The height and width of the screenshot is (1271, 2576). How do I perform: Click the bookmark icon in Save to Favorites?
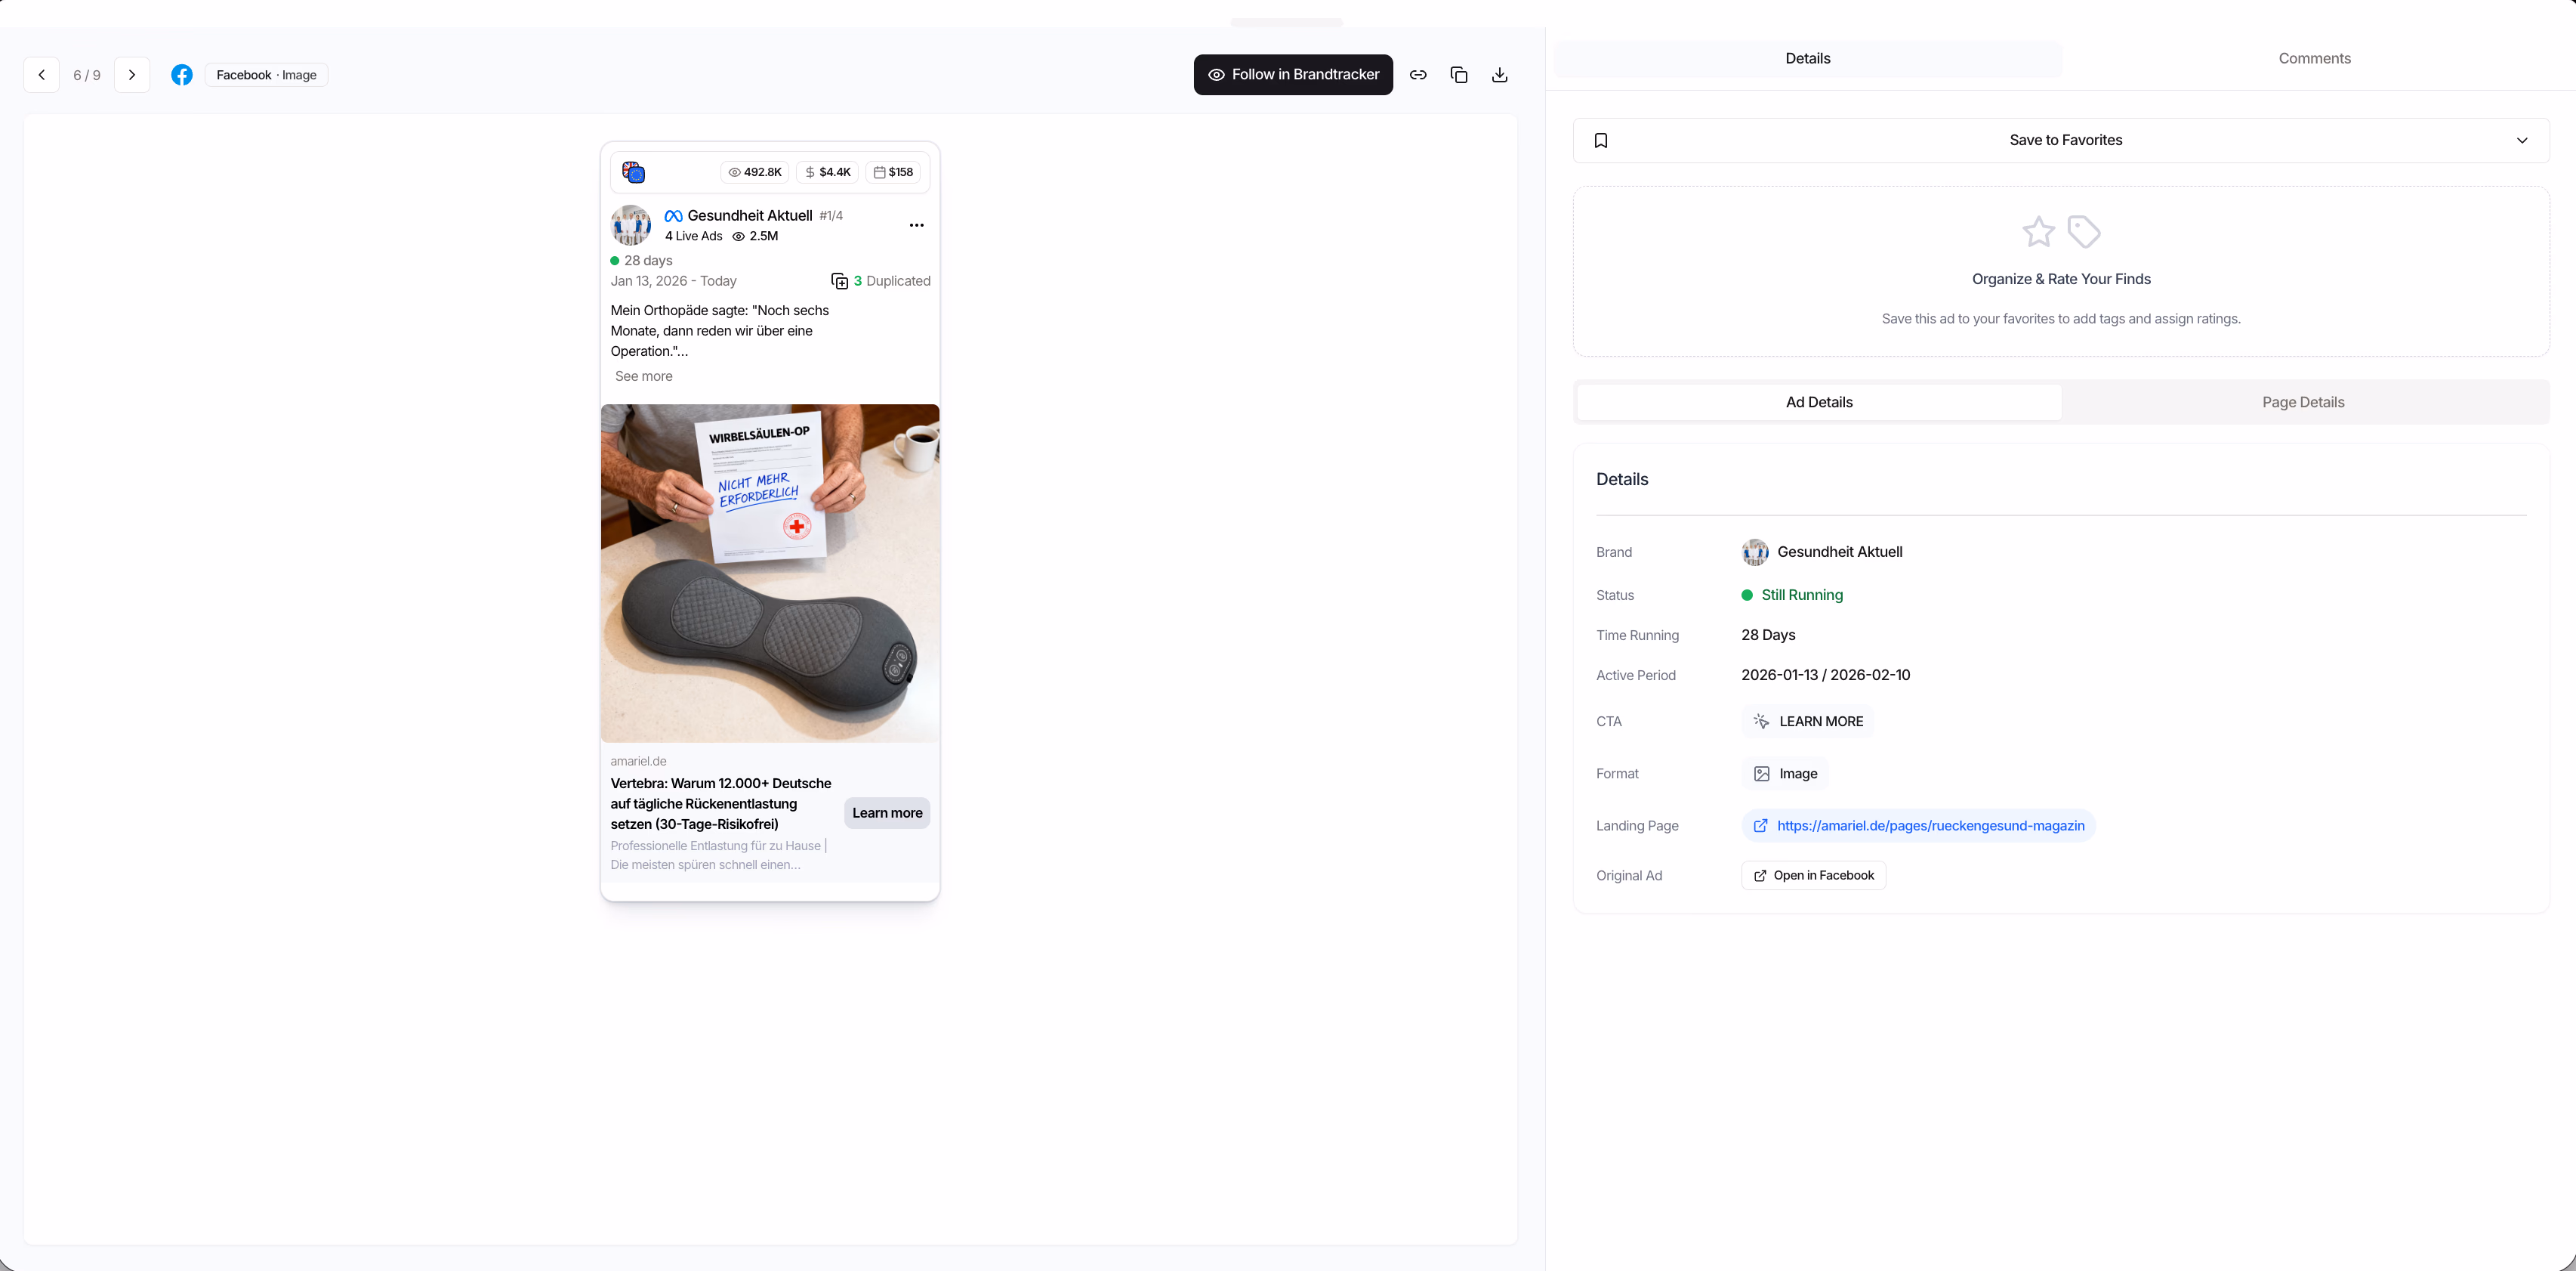coord(1601,140)
